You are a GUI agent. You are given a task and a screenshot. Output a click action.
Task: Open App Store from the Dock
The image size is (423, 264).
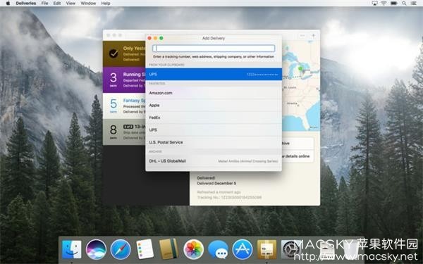tap(243, 249)
